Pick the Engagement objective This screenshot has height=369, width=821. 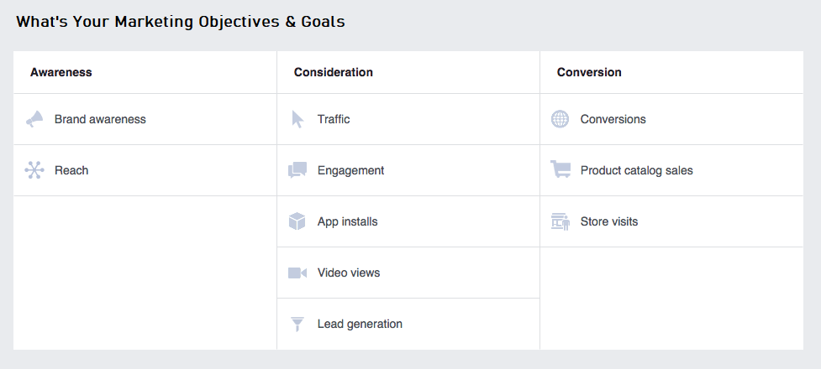tap(350, 171)
